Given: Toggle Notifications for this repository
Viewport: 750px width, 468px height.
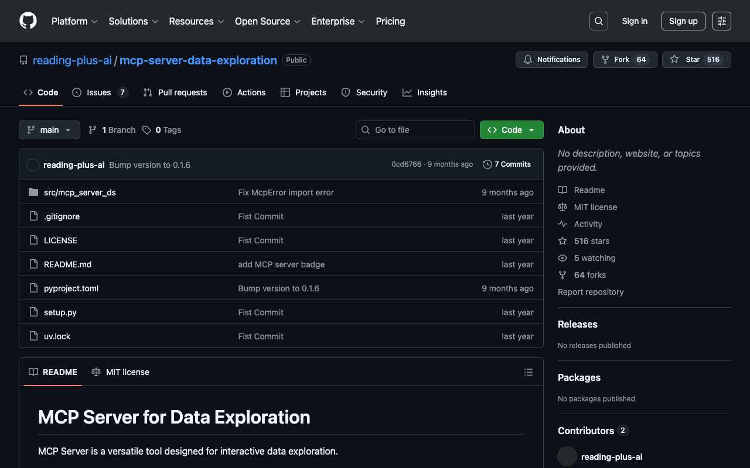Looking at the screenshot, I should point(551,60).
